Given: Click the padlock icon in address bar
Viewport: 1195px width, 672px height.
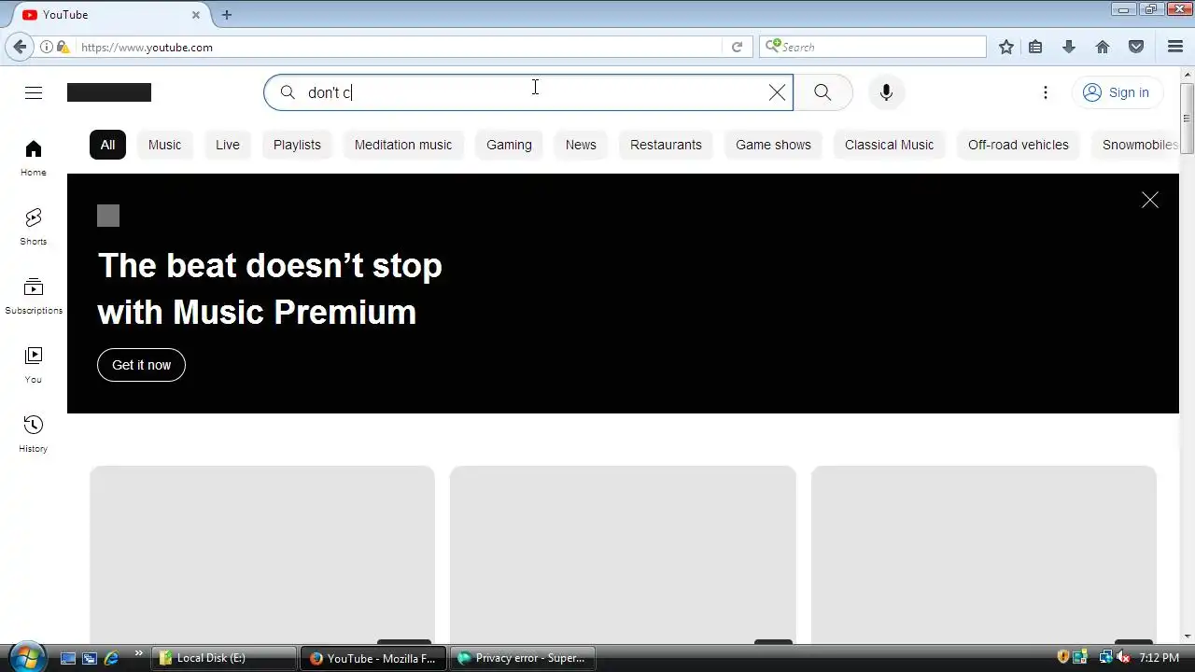Looking at the screenshot, I should (x=63, y=47).
